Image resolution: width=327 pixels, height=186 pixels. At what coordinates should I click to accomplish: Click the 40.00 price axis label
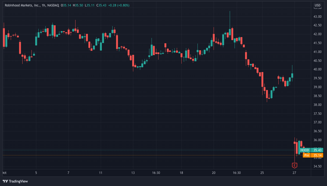coord(318,69)
